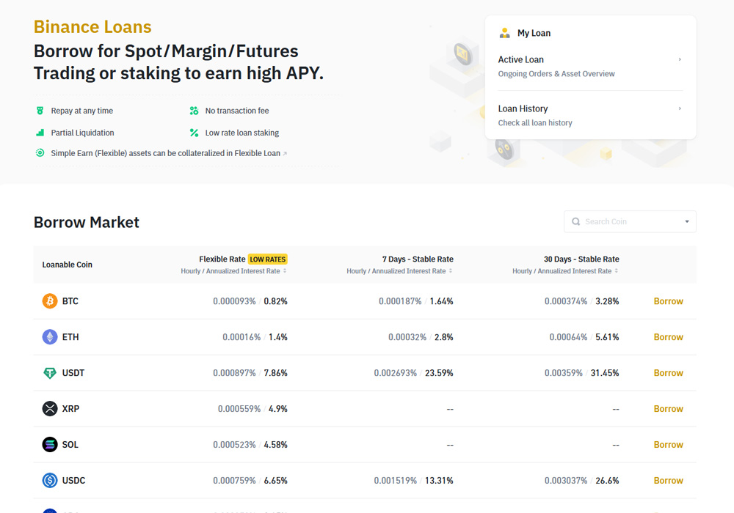The image size is (734, 513).
Task: Click Borrow for USDT
Action: coord(668,372)
